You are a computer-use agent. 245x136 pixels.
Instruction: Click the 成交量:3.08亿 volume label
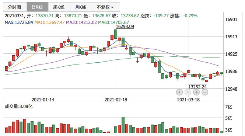pyautogui.click(x=18, y=107)
